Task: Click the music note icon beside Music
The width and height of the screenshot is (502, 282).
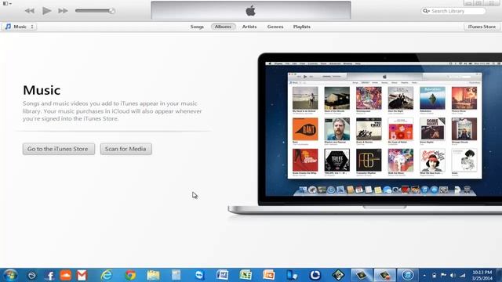Action: coord(8,27)
